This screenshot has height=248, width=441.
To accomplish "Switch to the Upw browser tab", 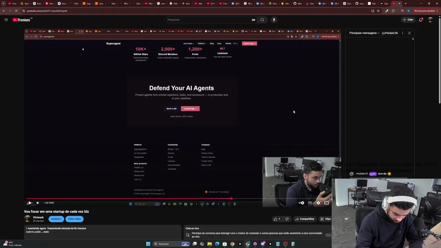I will [384, 3].
